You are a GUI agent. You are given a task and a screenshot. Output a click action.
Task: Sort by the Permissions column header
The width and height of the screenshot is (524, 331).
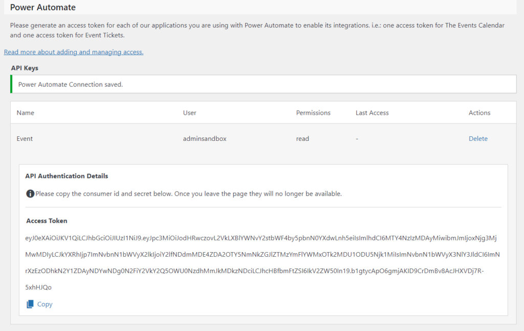click(x=313, y=112)
